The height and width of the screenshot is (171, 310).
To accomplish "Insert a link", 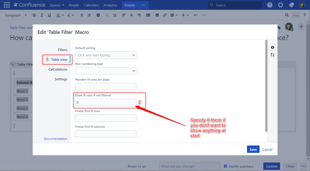I will pyautogui.click(x=165, y=15).
